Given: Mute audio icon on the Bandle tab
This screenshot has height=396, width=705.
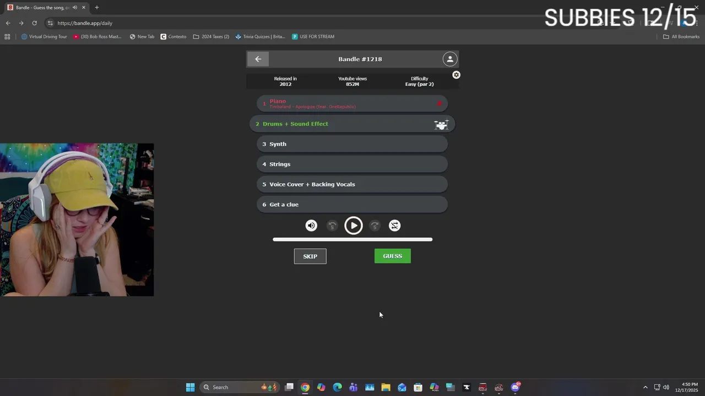Looking at the screenshot, I should pyautogui.click(x=75, y=8).
